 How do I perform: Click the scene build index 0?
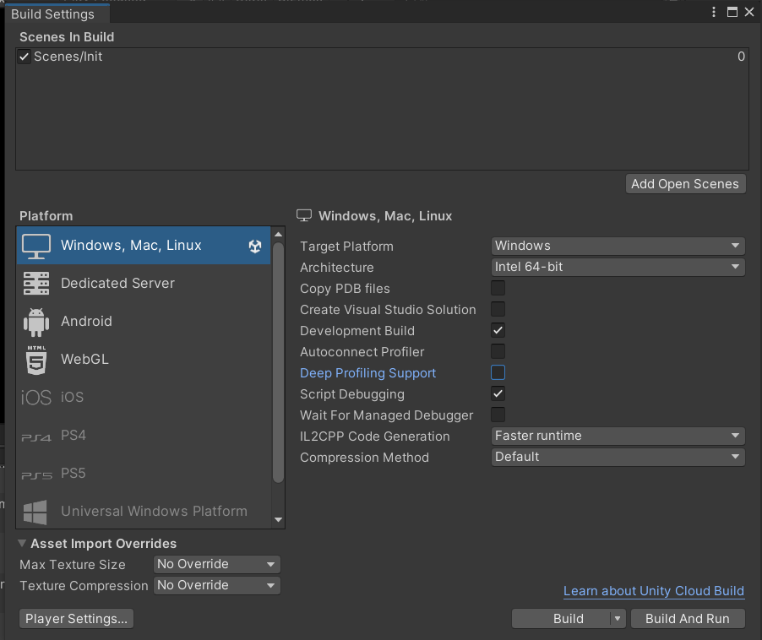click(x=741, y=57)
